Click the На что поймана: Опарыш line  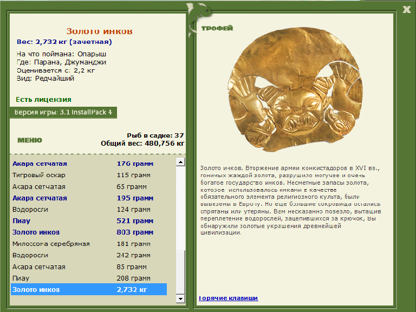click(61, 54)
